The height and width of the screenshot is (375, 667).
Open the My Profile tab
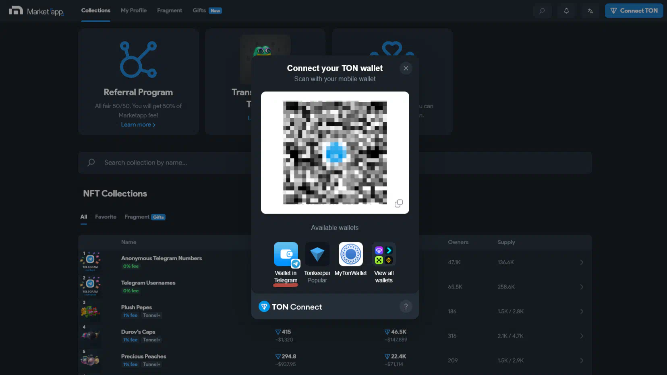click(x=134, y=10)
